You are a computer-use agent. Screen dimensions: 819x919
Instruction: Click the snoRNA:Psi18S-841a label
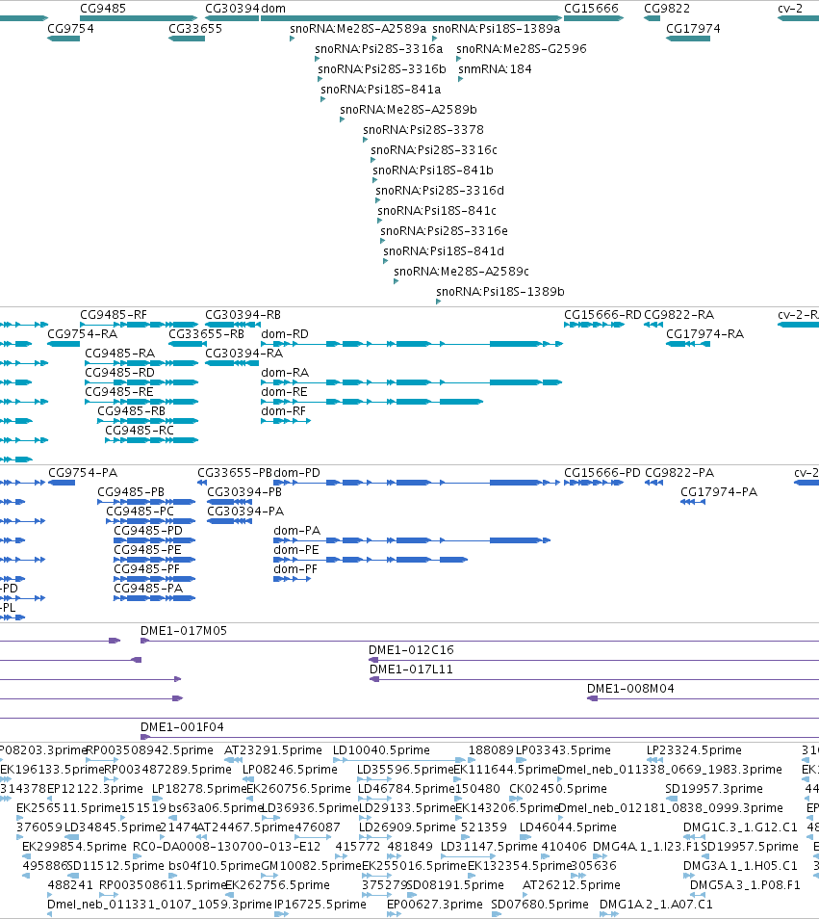coord(380,89)
